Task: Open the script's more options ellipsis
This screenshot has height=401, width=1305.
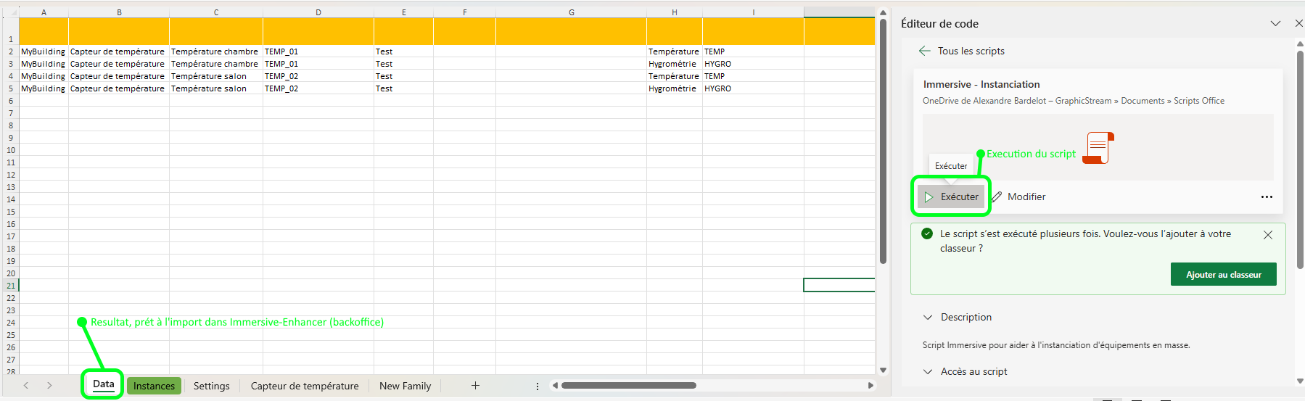Action: (1266, 197)
